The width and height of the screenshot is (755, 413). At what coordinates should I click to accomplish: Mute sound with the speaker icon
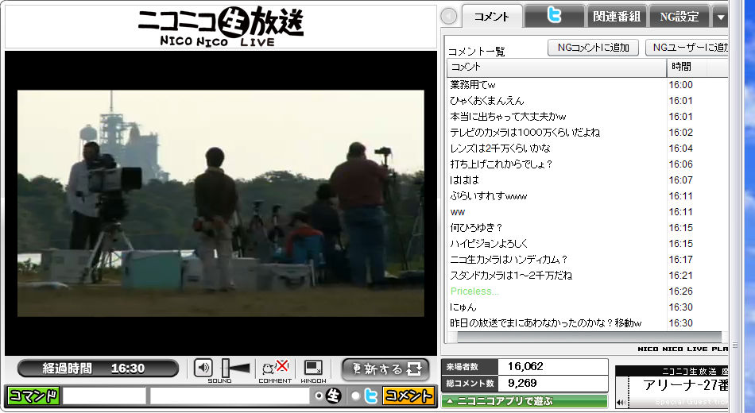(203, 369)
